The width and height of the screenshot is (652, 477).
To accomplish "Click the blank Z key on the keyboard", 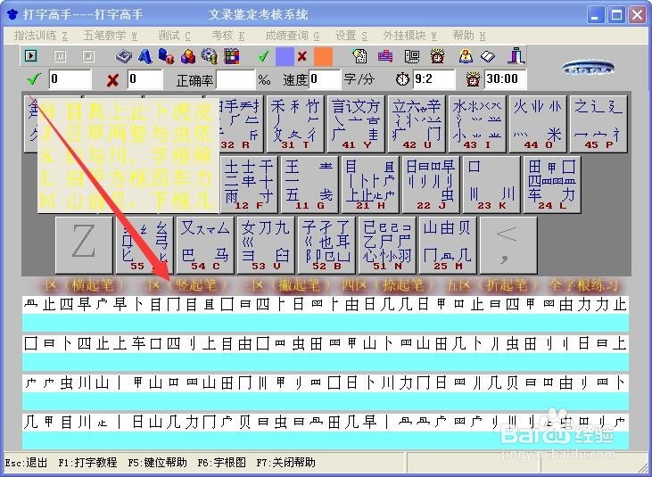I will pyautogui.click(x=84, y=245).
